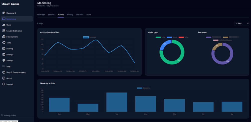
Task: Open the Libraries tab
Action: tap(80, 14)
